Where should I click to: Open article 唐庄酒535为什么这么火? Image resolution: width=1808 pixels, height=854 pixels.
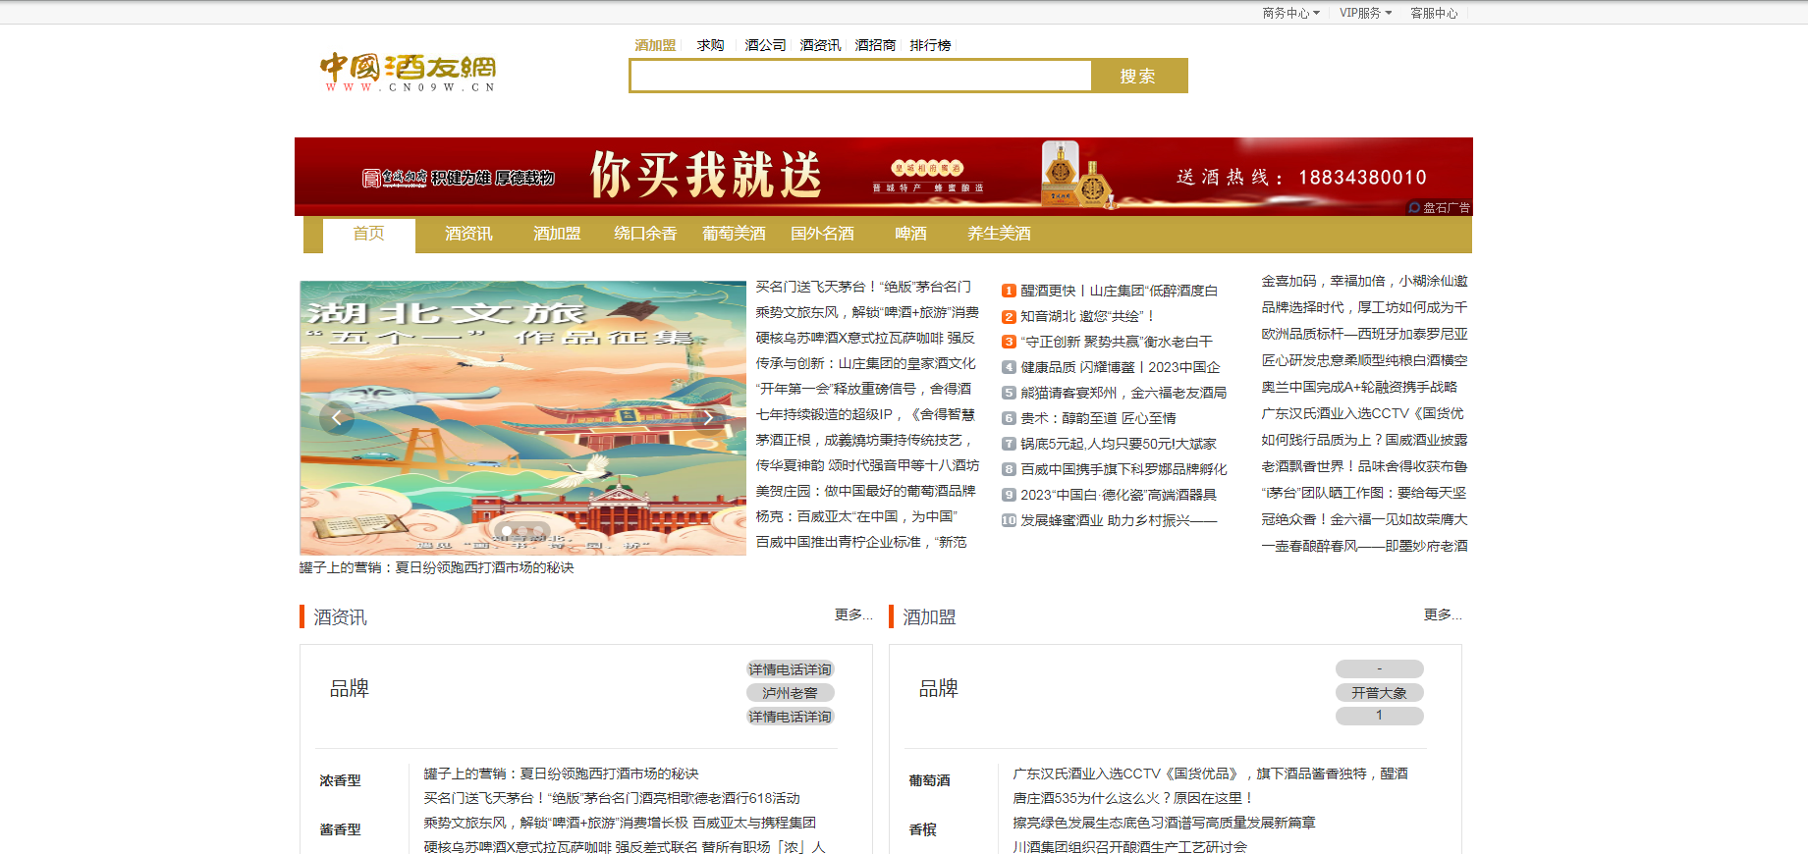(1133, 798)
